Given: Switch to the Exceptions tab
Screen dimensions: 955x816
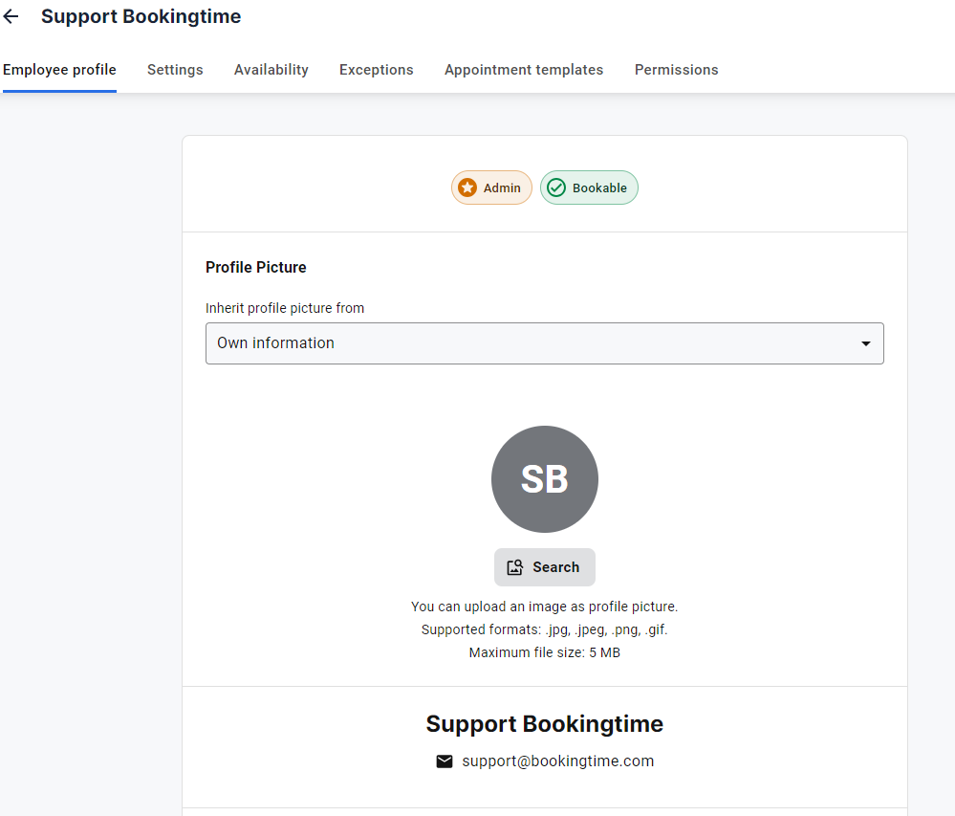Looking at the screenshot, I should [376, 70].
